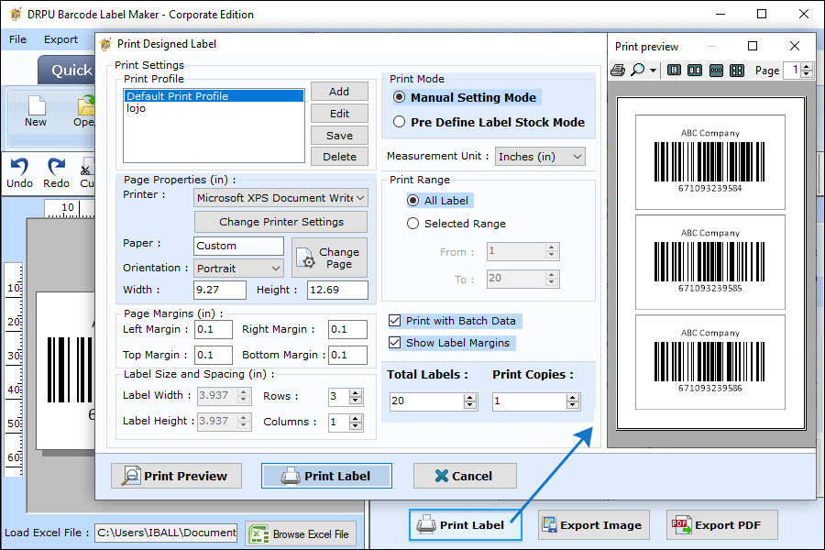Click Label Height spinner arrows
Screen dimensions: 825x550
click(244, 422)
